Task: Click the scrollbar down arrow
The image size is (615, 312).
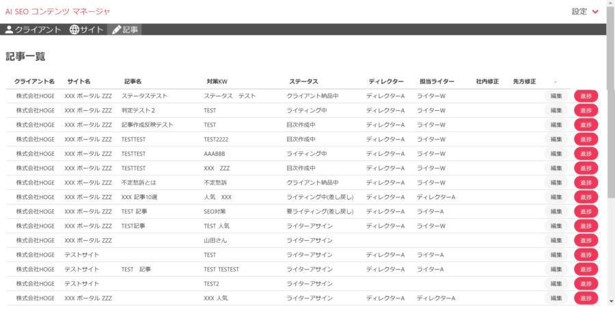Action: click(x=610, y=301)
